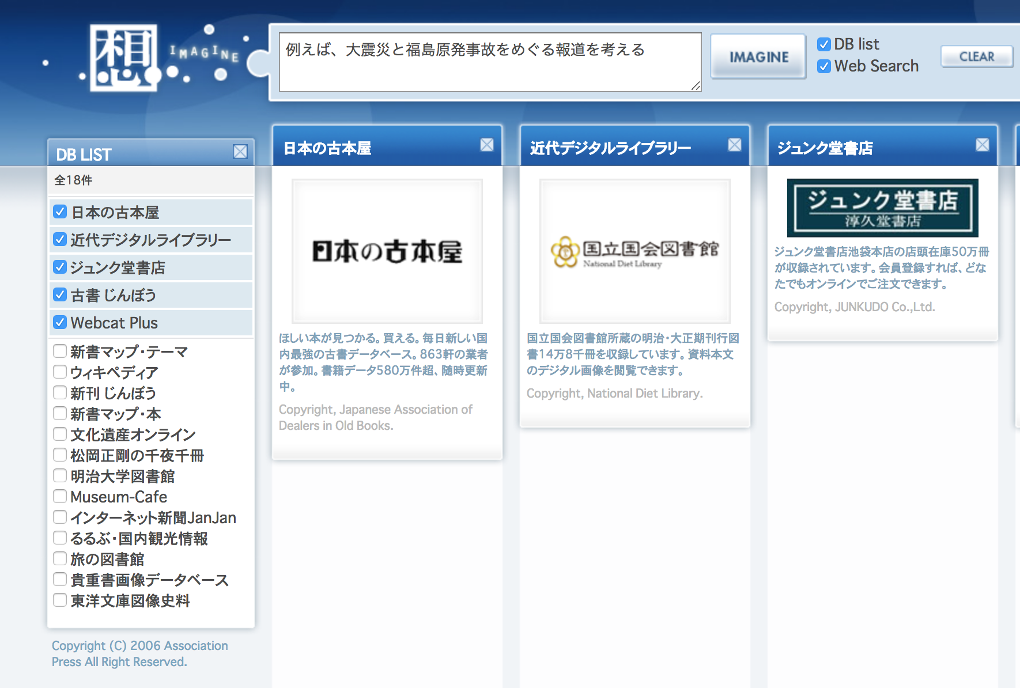Click the 2006 Association Press copyright footer
The image size is (1020, 688).
click(x=140, y=654)
